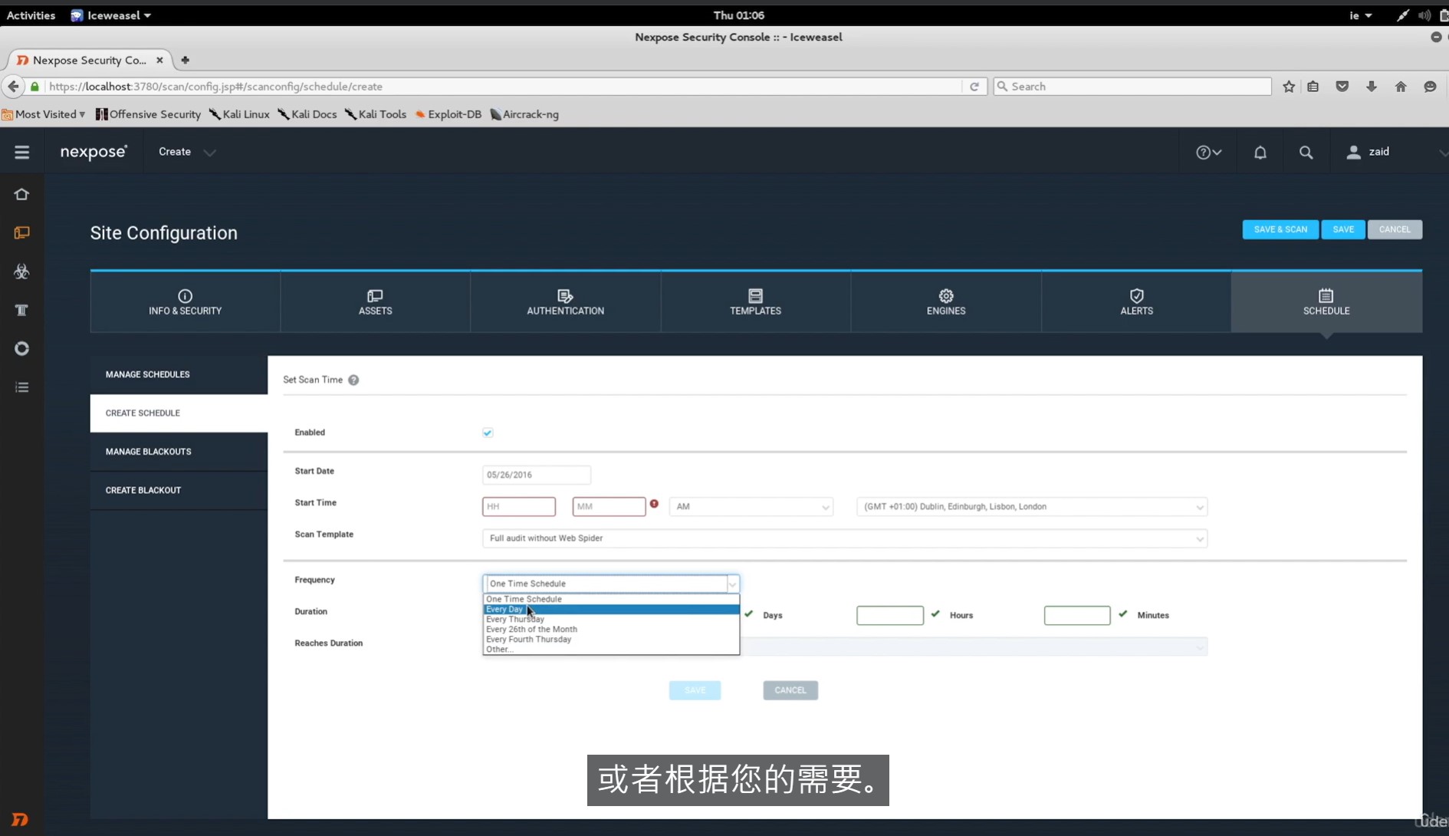Screen dimensions: 1449x836
Task: Click the notifications bell icon
Action: (1260, 153)
